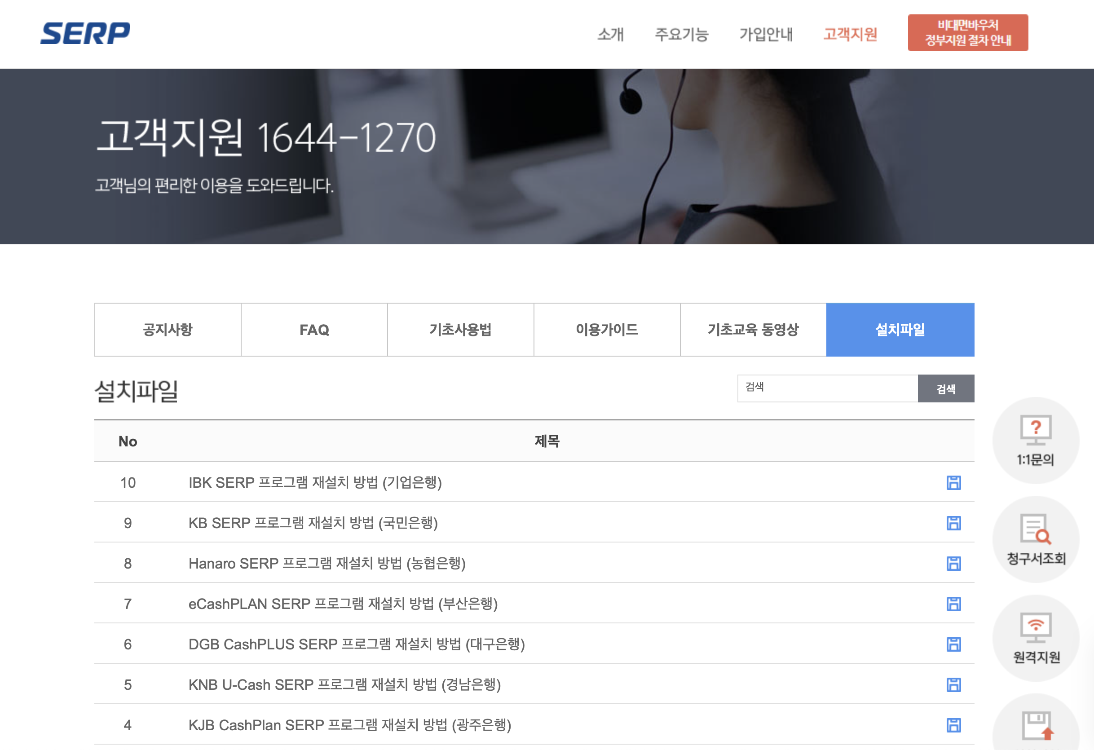The image size is (1094, 750).
Task: Download Hanaro SERP file for 농협은행
Action: (x=954, y=563)
